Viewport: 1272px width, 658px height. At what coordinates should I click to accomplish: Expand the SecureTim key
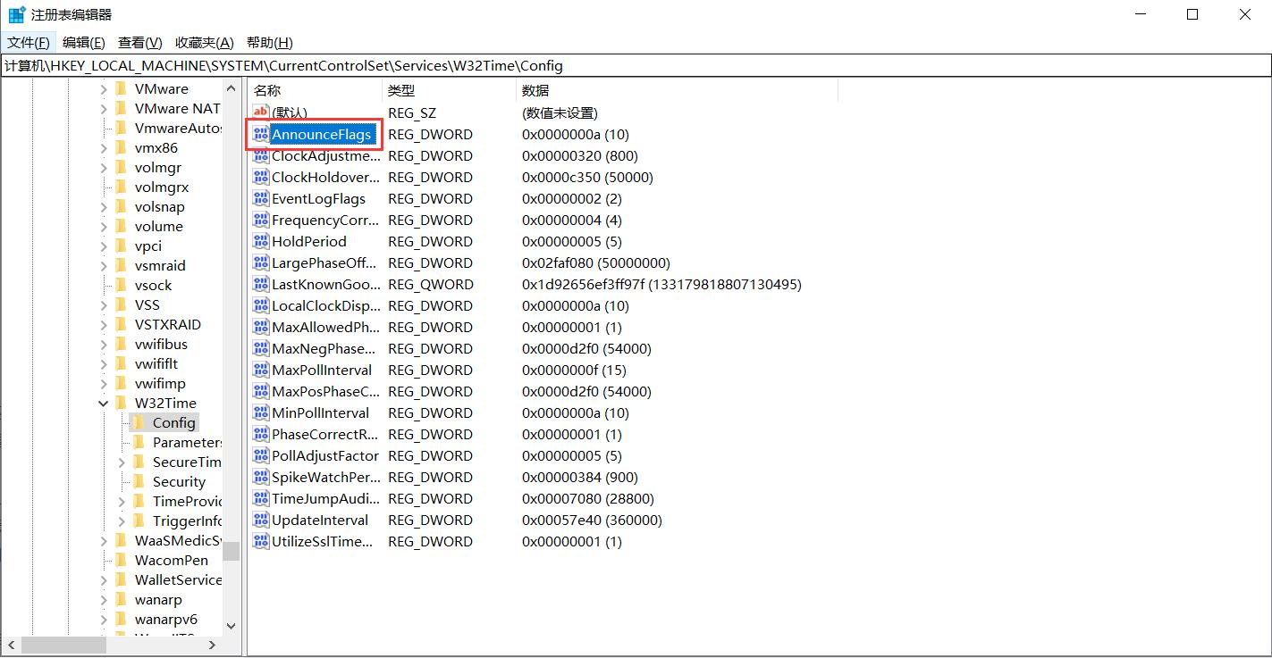[x=120, y=462]
